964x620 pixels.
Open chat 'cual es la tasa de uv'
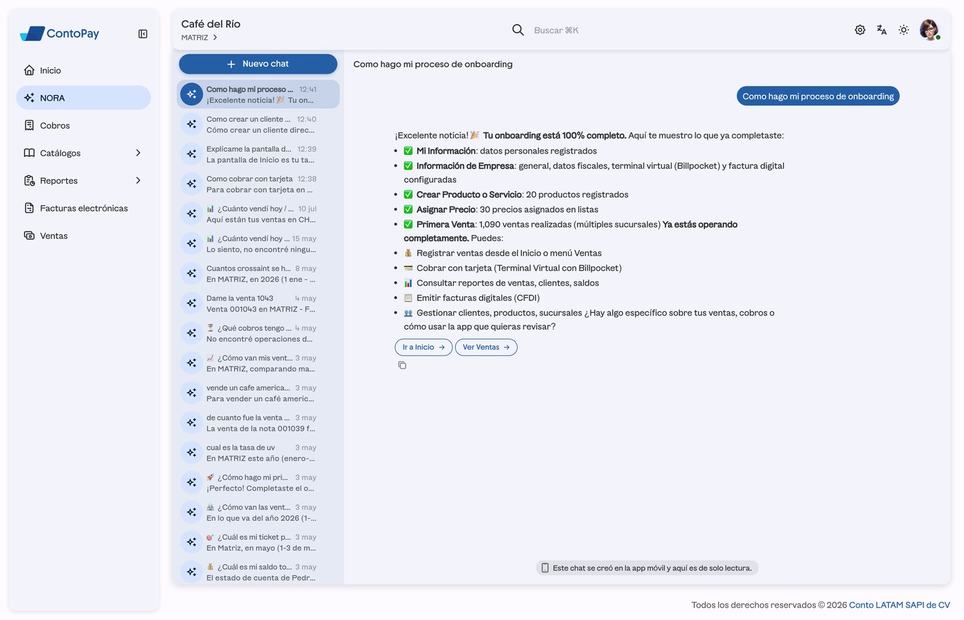258,453
